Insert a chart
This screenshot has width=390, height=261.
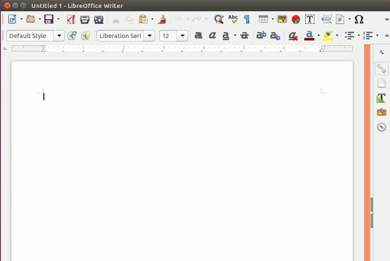tap(296, 19)
